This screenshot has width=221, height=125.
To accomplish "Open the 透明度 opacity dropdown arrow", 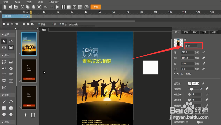I will [x=198, y=84].
